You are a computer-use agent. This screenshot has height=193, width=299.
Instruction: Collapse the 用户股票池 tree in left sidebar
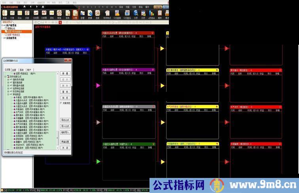click(2, 25)
